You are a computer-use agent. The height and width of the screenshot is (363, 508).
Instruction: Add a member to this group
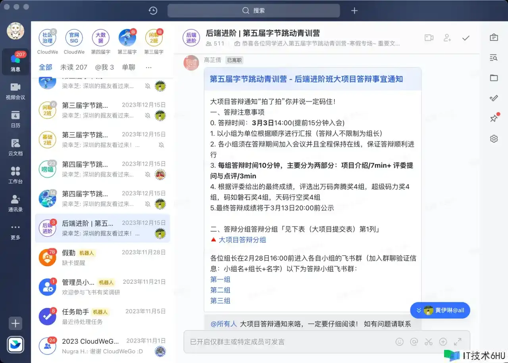[447, 38]
